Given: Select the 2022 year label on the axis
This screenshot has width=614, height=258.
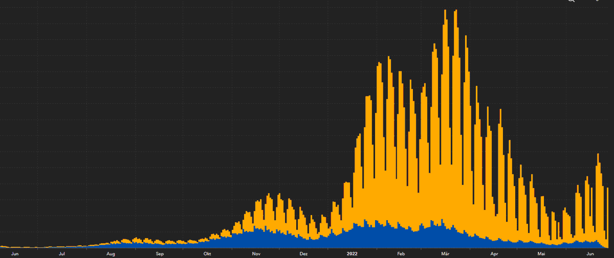Looking at the screenshot, I should click(x=353, y=253).
